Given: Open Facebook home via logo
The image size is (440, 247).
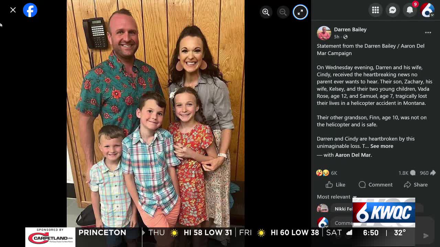Looking at the screenshot, I should coord(30,10).
